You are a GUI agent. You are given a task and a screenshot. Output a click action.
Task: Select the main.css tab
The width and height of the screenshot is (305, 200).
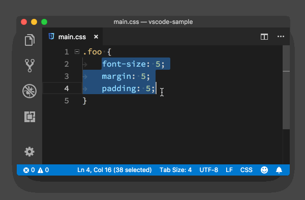tap(72, 37)
